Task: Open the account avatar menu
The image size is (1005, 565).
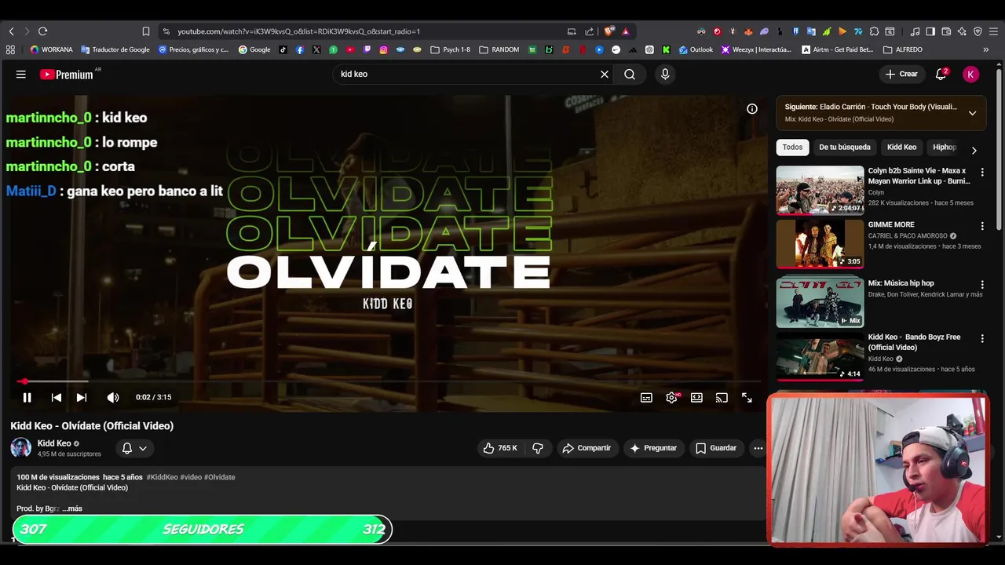Action: coord(971,74)
